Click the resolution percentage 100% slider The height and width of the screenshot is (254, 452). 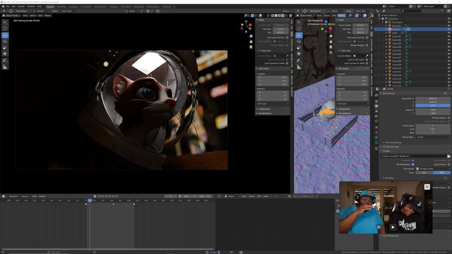[433, 105]
